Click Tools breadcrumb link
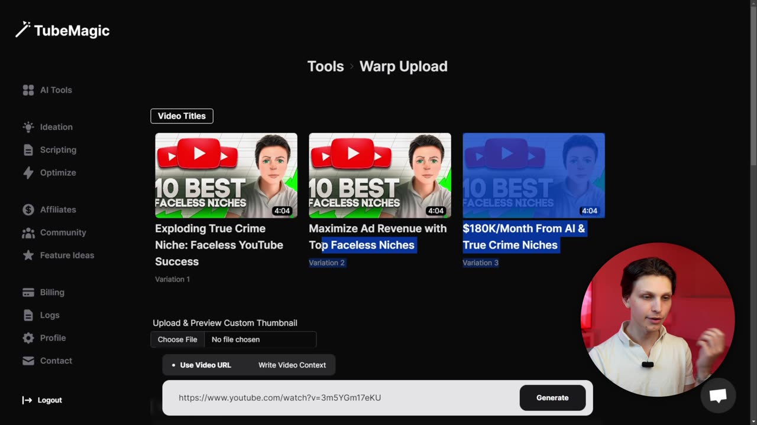The width and height of the screenshot is (757, 425). click(x=325, y=67)
